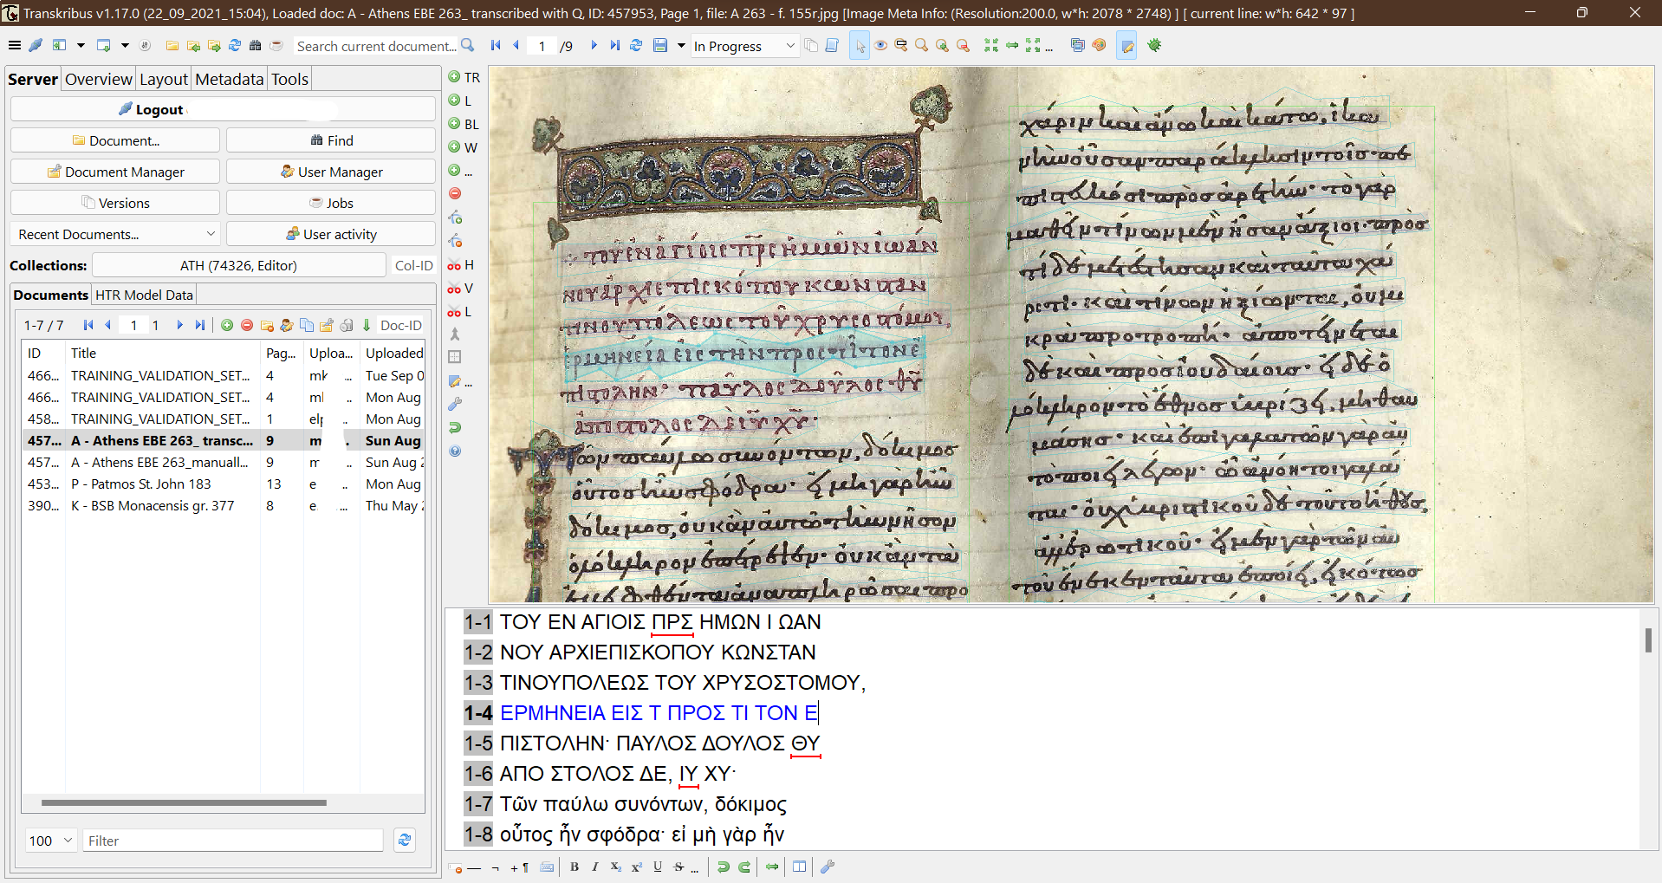Apply bold formatting in transcription toolbar
The width and height of the screenshot is (1662, 883).
[x=575, y=867]
